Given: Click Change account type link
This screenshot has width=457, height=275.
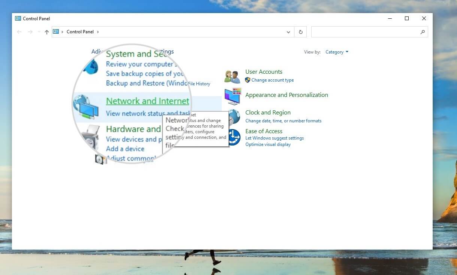Looking at the screenshot, I should (x=272, y=80).
